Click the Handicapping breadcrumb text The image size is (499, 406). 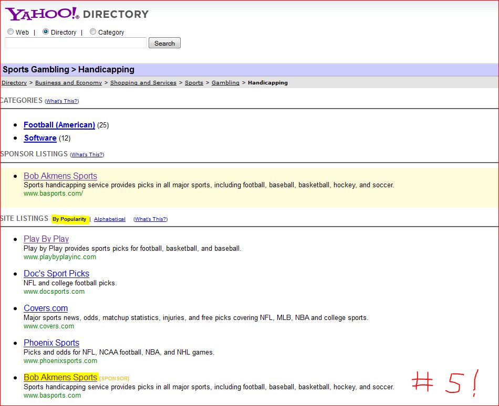click(268, 82)
